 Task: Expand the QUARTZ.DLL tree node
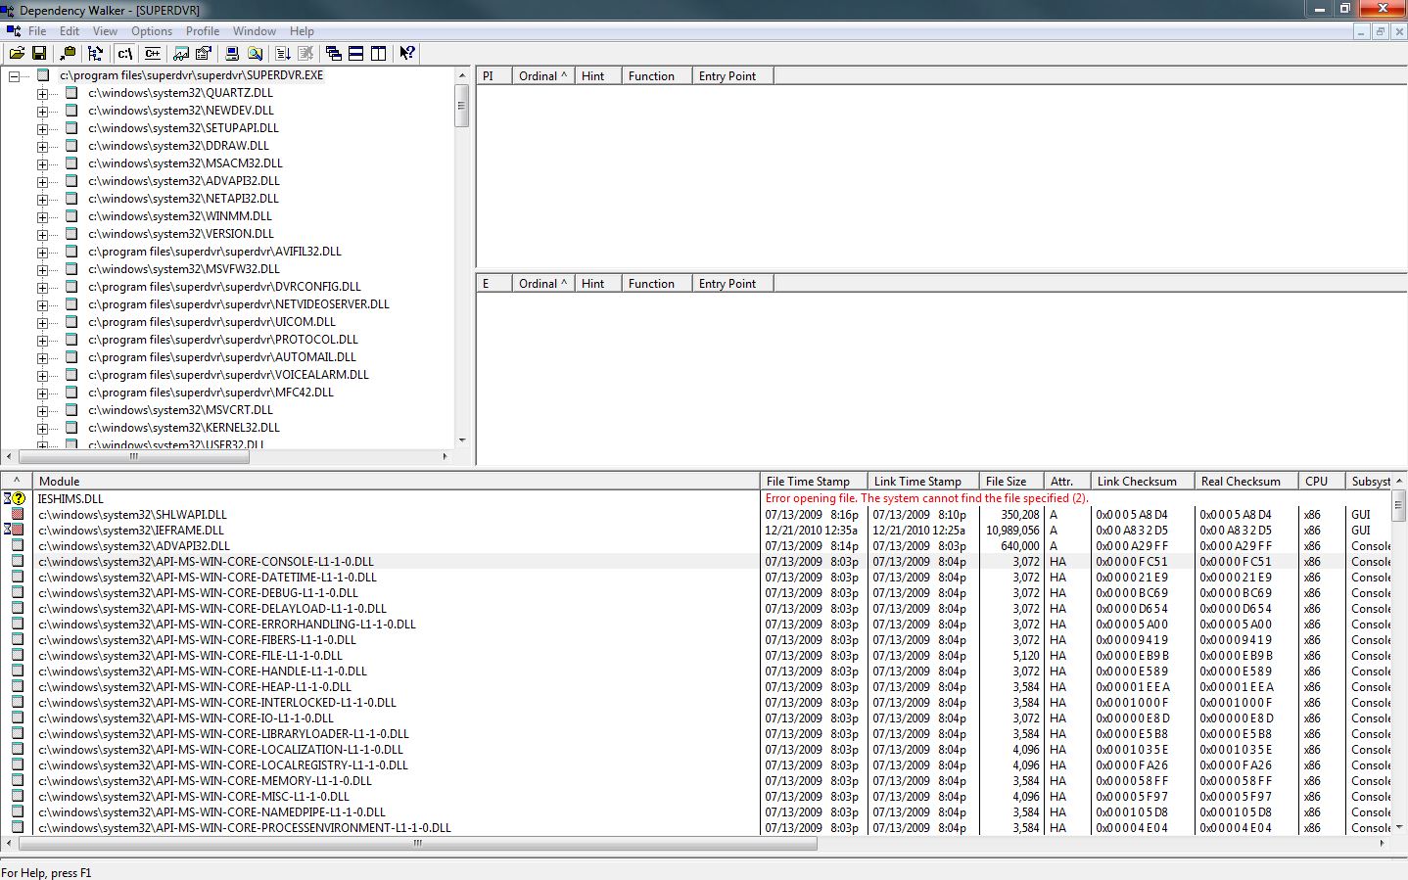42,94
